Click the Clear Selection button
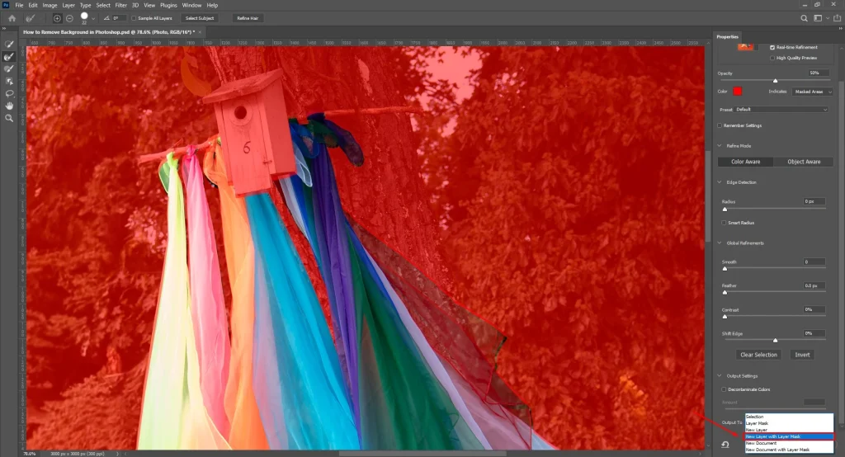The height and width of the screenshot is (457, 845). (758, 355)
